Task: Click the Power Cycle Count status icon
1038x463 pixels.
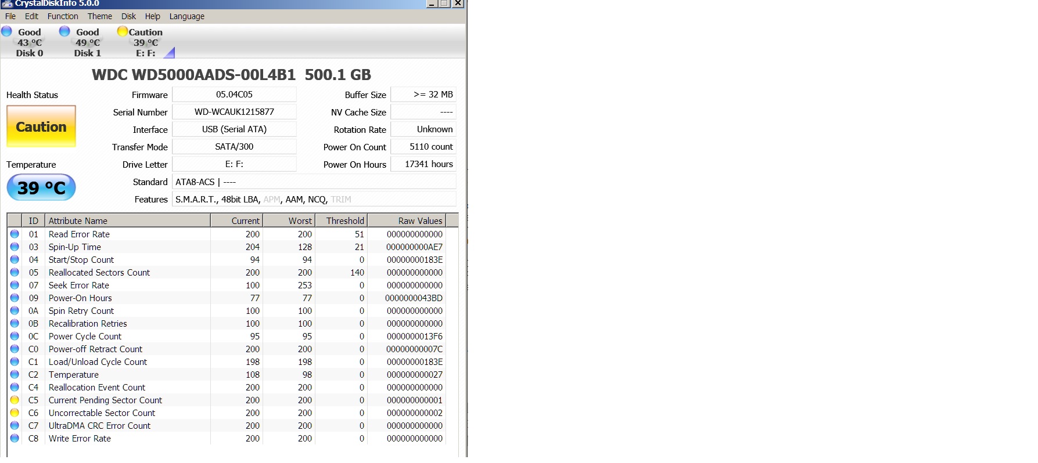Action: click(15, 336)
